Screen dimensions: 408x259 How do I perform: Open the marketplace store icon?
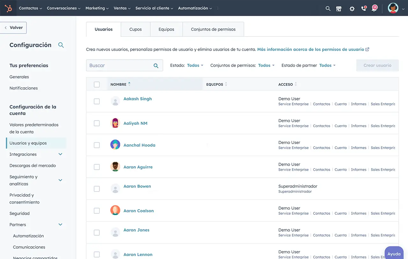(339, 9)
